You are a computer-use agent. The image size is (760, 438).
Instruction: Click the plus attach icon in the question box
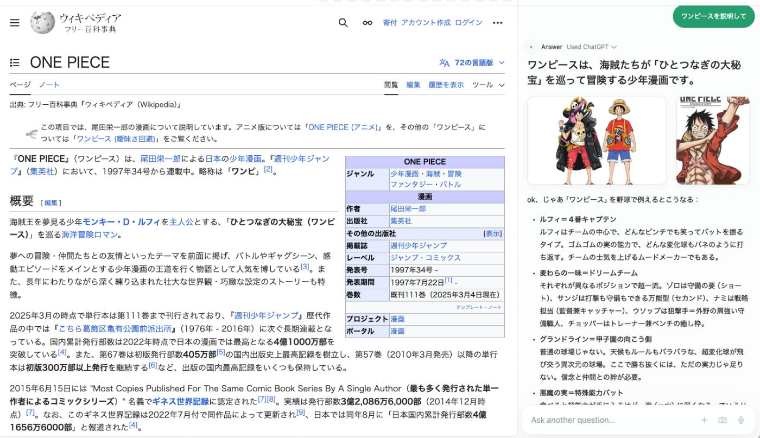point(704,420)
